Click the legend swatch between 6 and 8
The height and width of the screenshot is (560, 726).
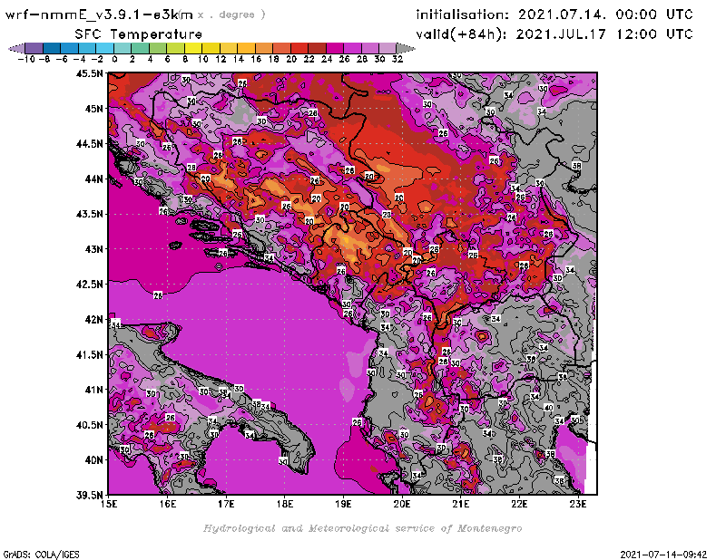[175, 48]
